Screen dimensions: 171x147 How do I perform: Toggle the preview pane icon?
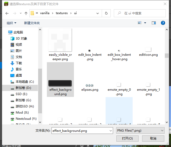(154, 23)
